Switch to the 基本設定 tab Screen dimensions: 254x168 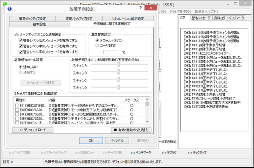pos(39,24)
